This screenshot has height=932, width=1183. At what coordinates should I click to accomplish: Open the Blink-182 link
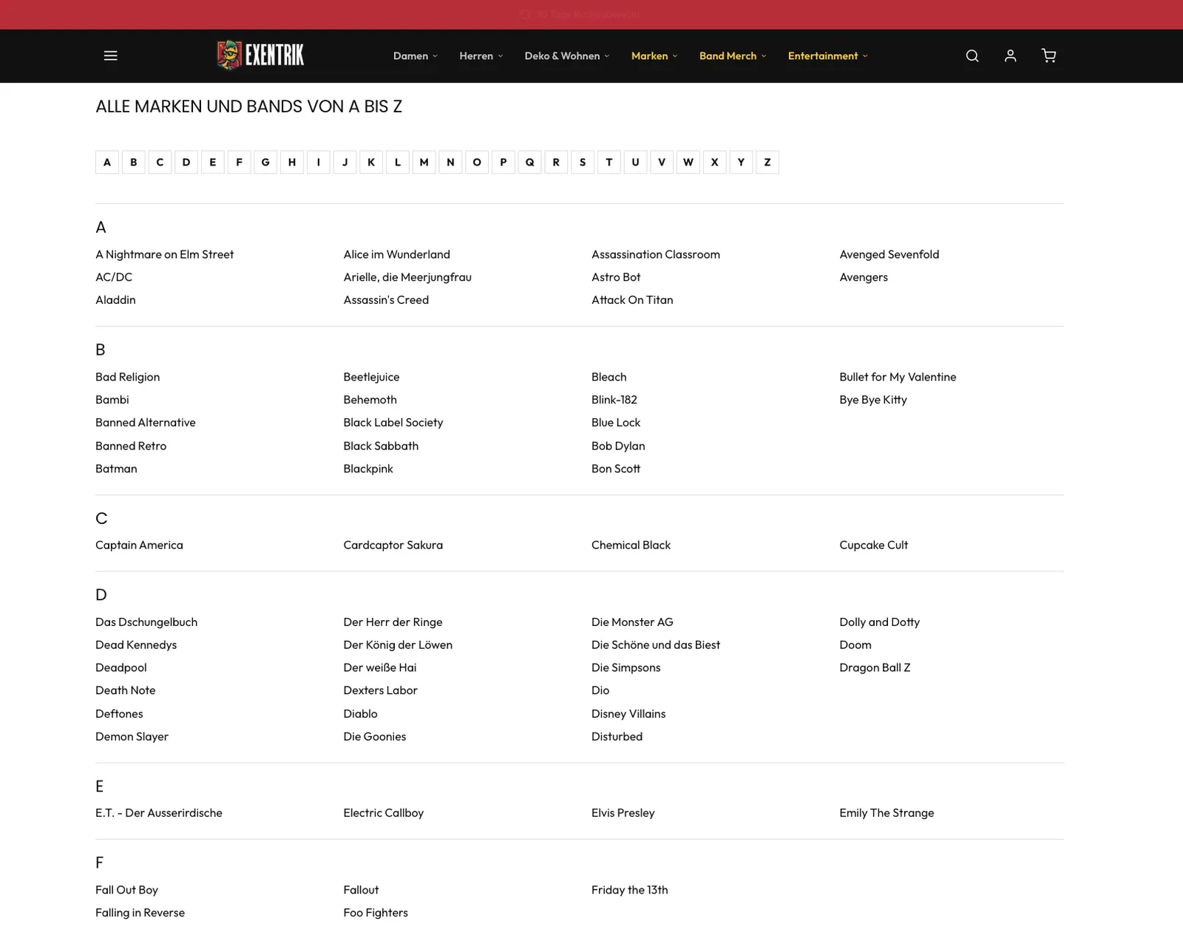[x=614, y=400]
